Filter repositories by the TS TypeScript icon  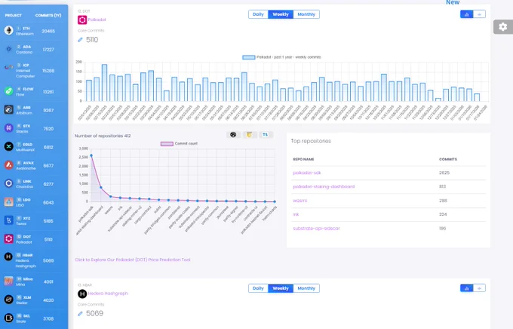(x=266, y=135)
